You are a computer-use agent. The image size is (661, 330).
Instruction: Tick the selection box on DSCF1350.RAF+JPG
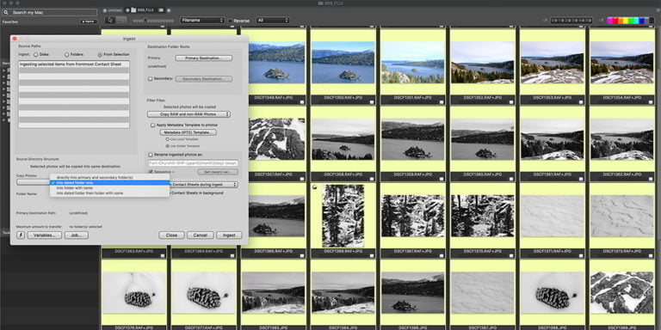[x=372, y=101]
